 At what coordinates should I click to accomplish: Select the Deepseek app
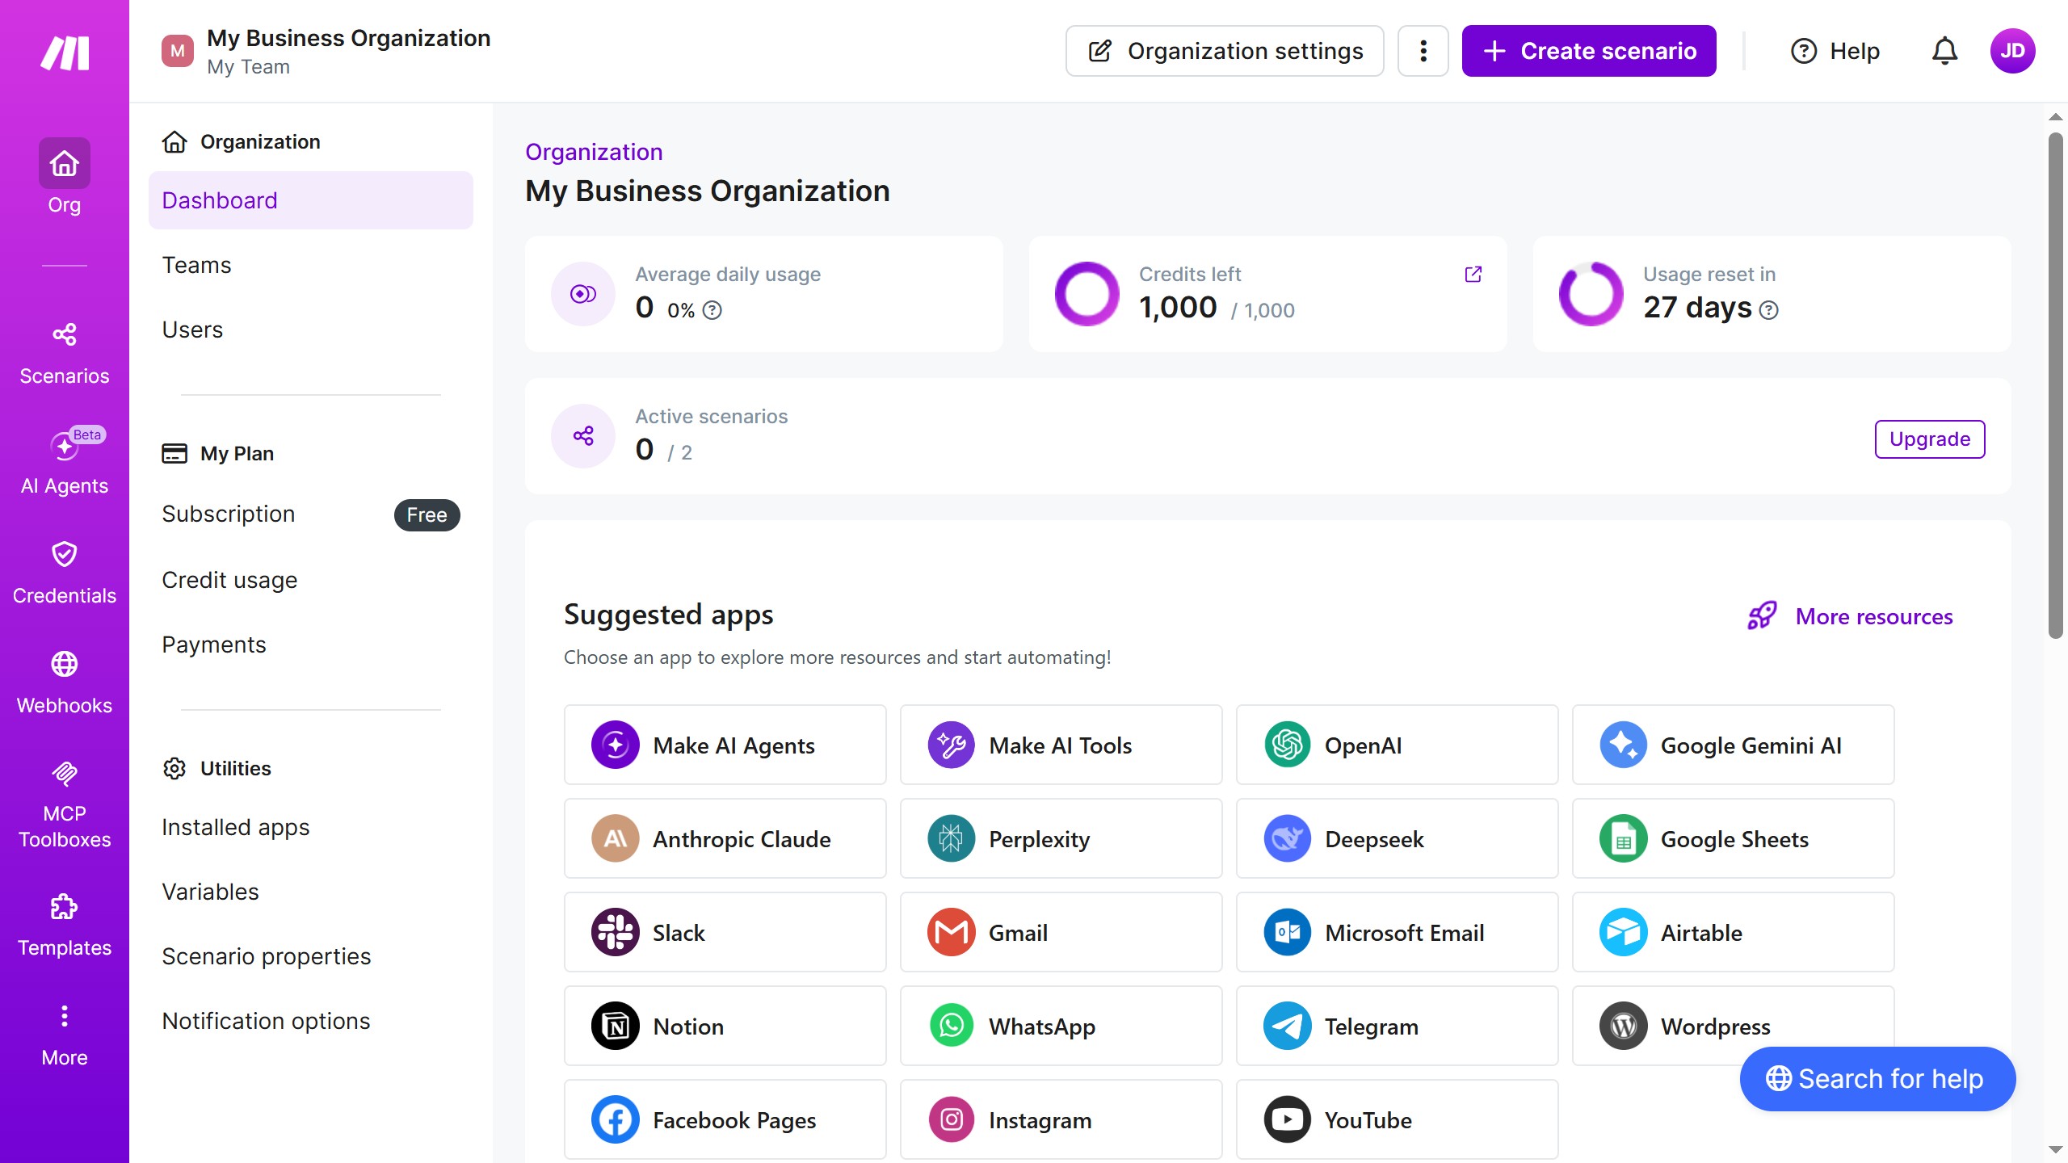click(1398, 838)
